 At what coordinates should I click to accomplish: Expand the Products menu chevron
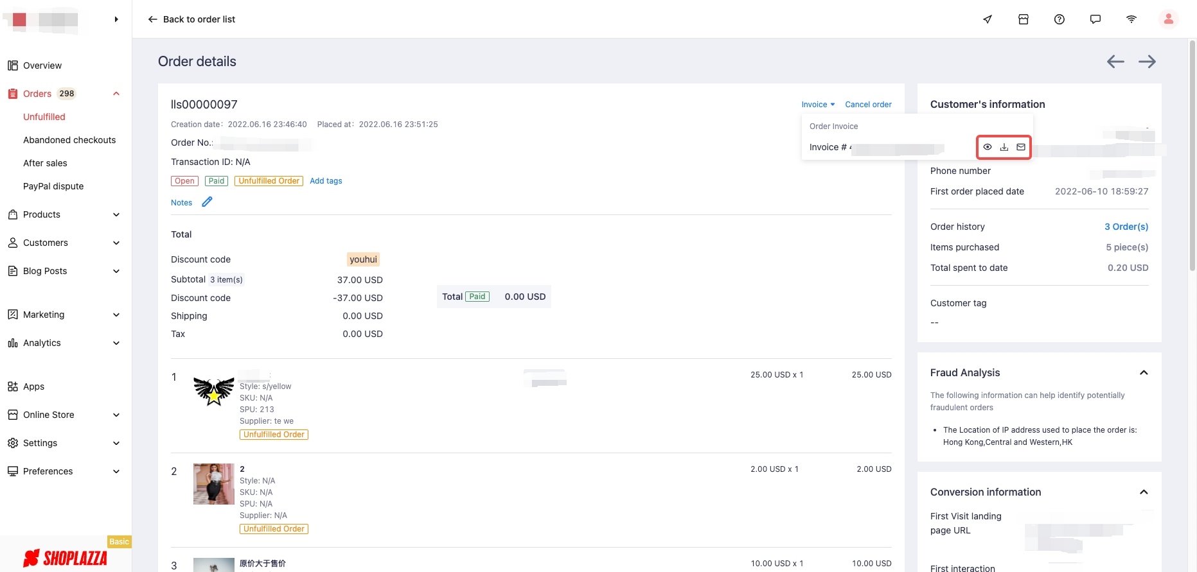point(116,214)
